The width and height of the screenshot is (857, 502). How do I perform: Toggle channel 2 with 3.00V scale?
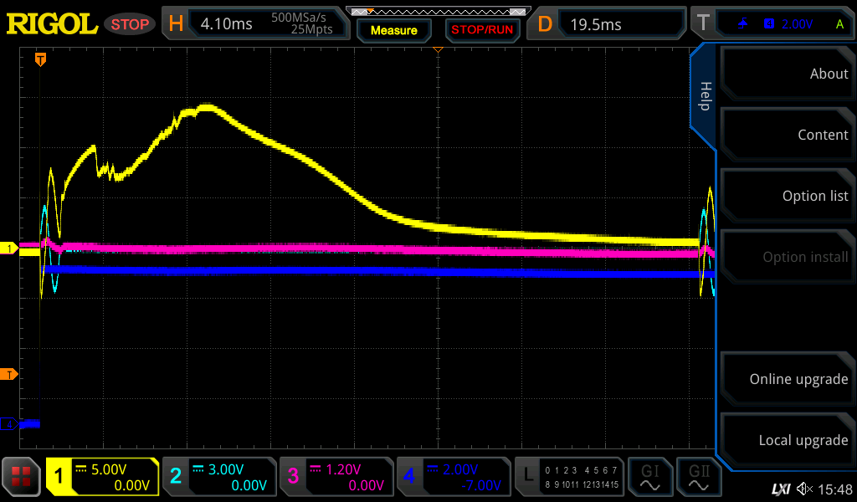218,477
